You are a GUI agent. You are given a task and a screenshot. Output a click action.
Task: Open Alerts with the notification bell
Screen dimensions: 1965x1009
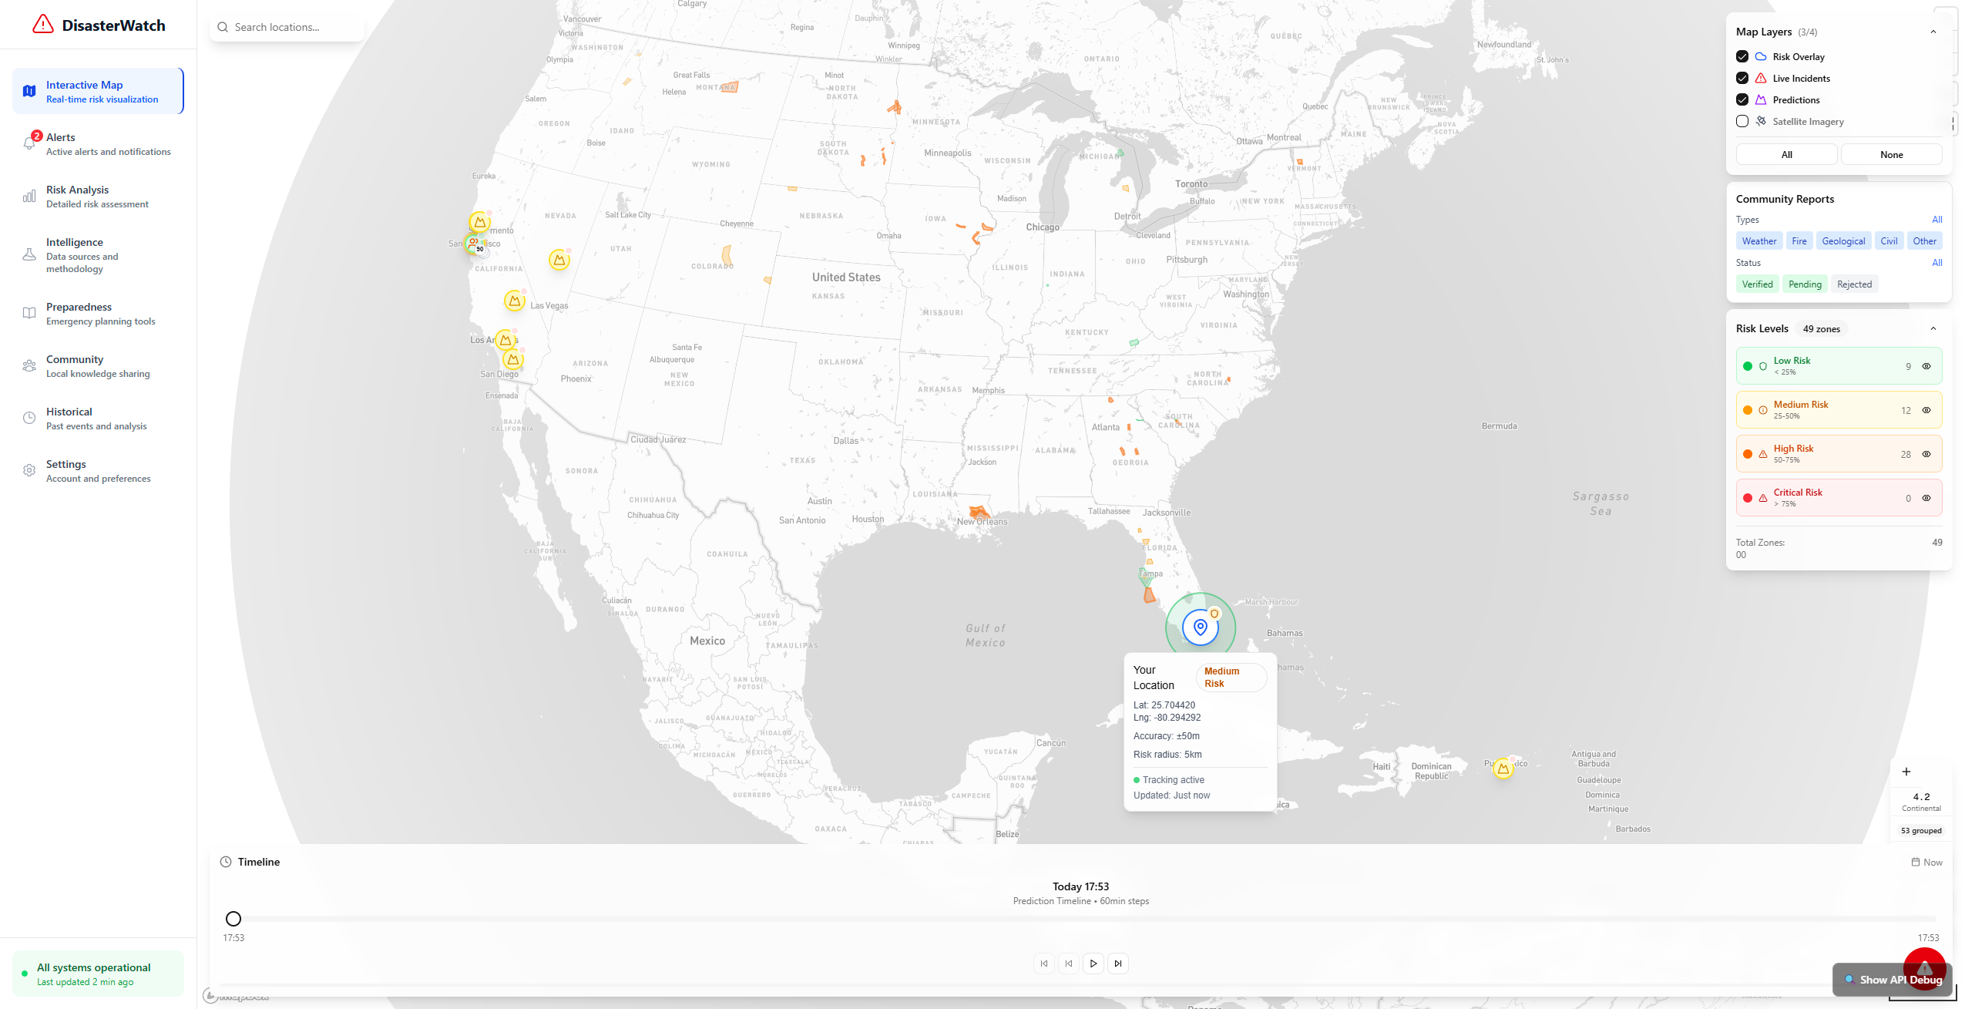(x=29, y=143)
